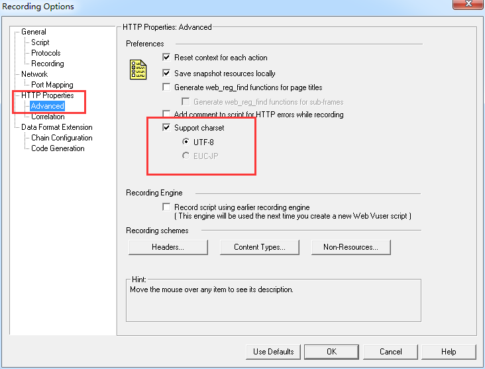Click the Preferences section heading
Image resolution: width=485 pixels, height=369 pixels.
(x=144, y=44)
